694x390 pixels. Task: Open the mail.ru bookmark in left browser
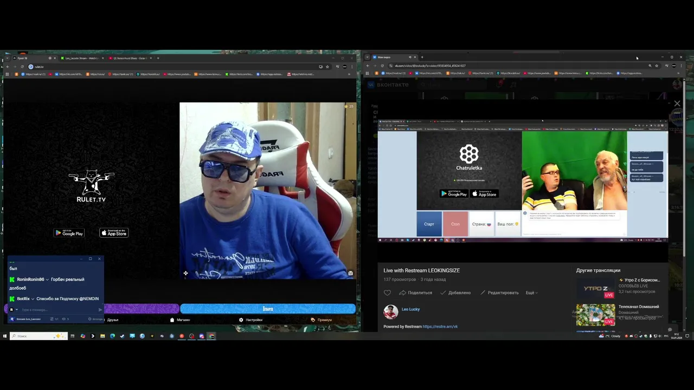click(x=34, y=74)
